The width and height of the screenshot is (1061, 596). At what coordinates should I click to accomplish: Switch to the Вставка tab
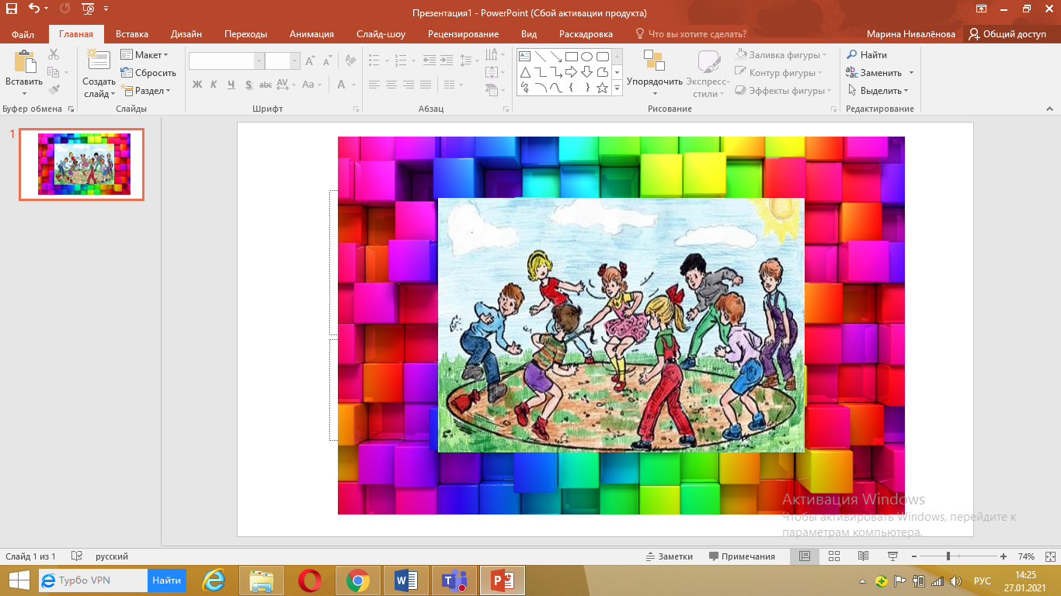click(x=132, y=34)
